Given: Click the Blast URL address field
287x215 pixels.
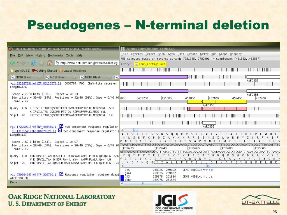Looking at the screenshot, I should tap(87, 63).
